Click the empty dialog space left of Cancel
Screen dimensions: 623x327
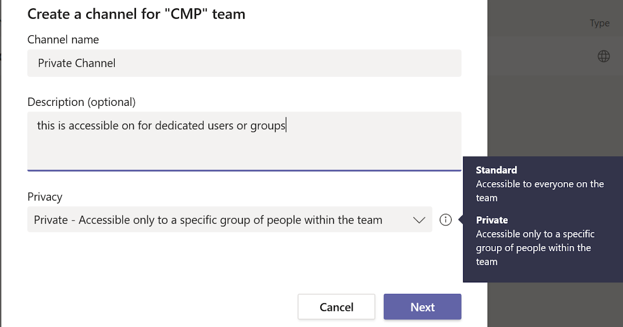point(156,307)
